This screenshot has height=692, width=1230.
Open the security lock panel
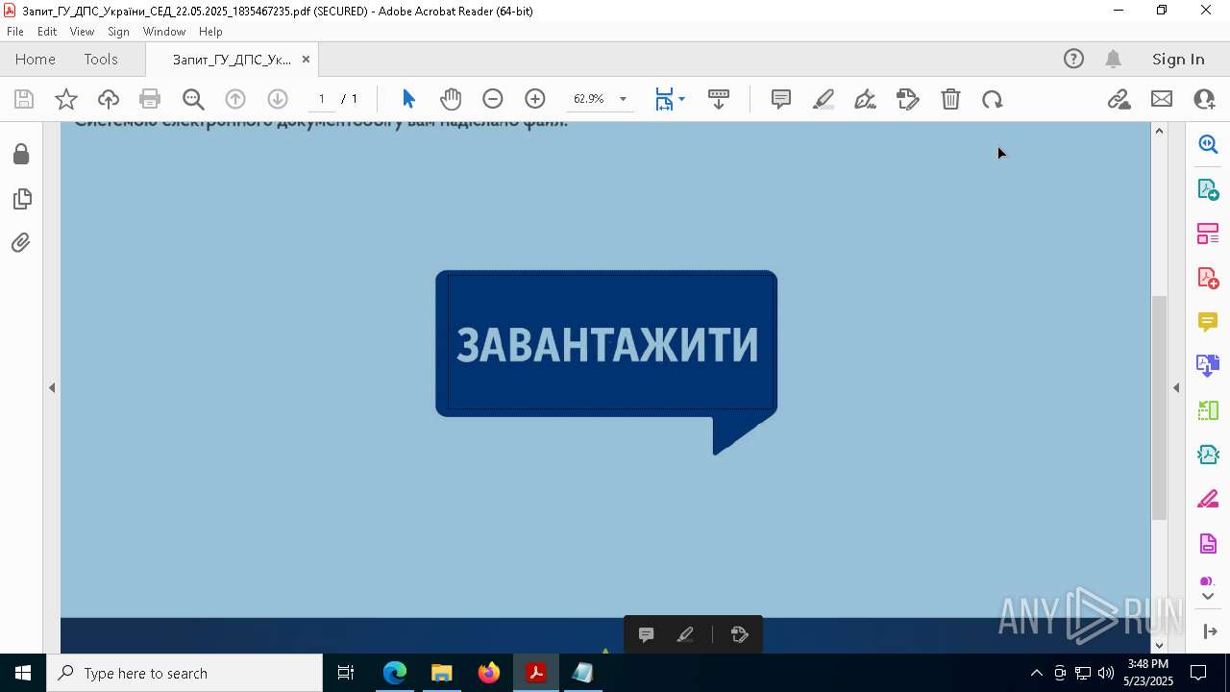pos(21,154)
